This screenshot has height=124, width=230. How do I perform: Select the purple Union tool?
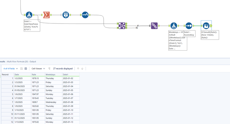click(x=154, y=26)
